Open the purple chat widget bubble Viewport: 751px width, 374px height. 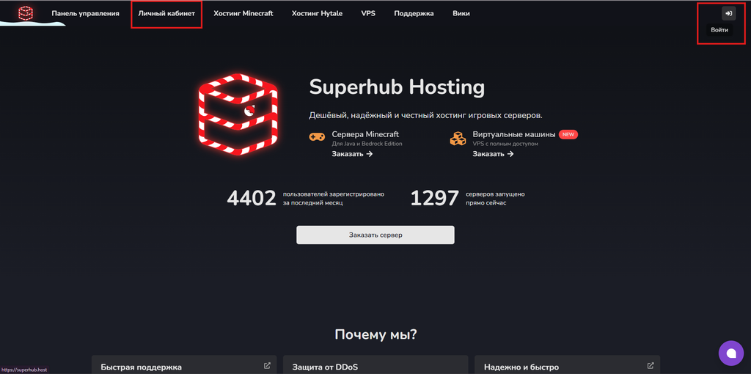pos(730,353)
